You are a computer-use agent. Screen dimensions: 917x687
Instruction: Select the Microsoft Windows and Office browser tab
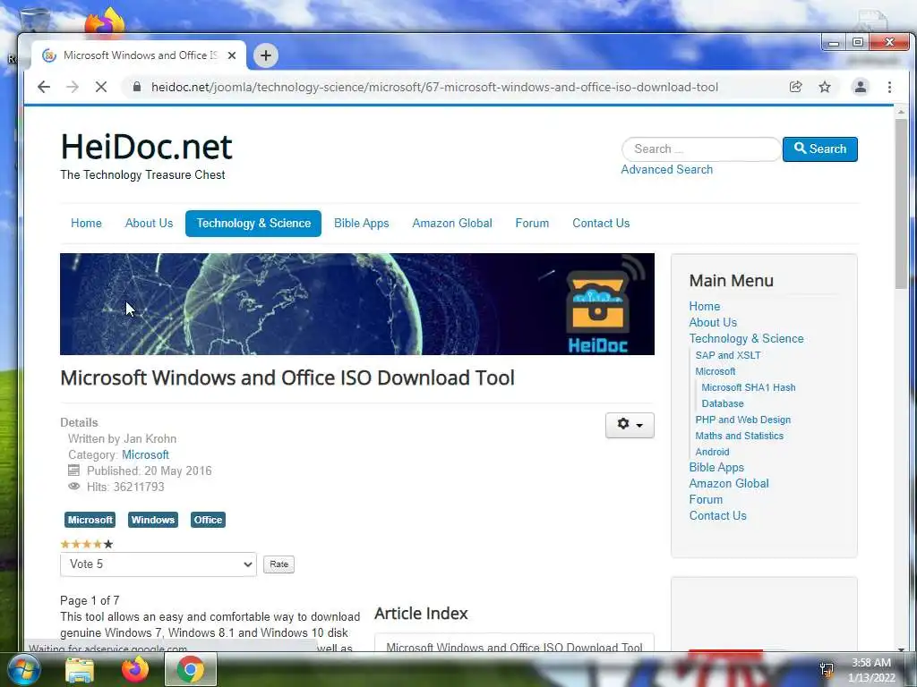click(139, 55)
